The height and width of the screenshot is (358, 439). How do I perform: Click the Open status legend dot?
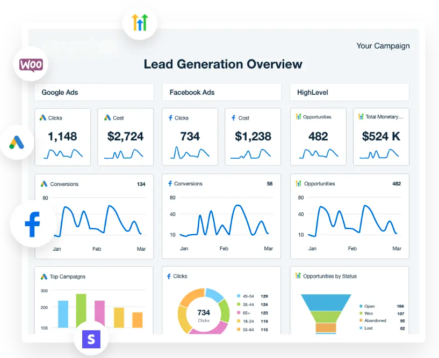point(360,306)
